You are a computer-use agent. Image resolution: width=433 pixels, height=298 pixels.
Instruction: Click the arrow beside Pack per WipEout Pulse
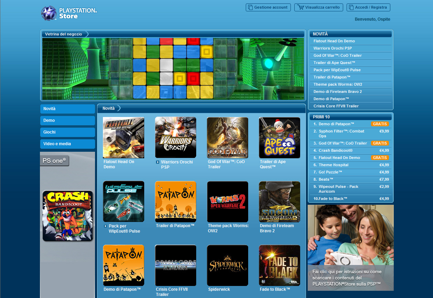(x=105, y=226)
